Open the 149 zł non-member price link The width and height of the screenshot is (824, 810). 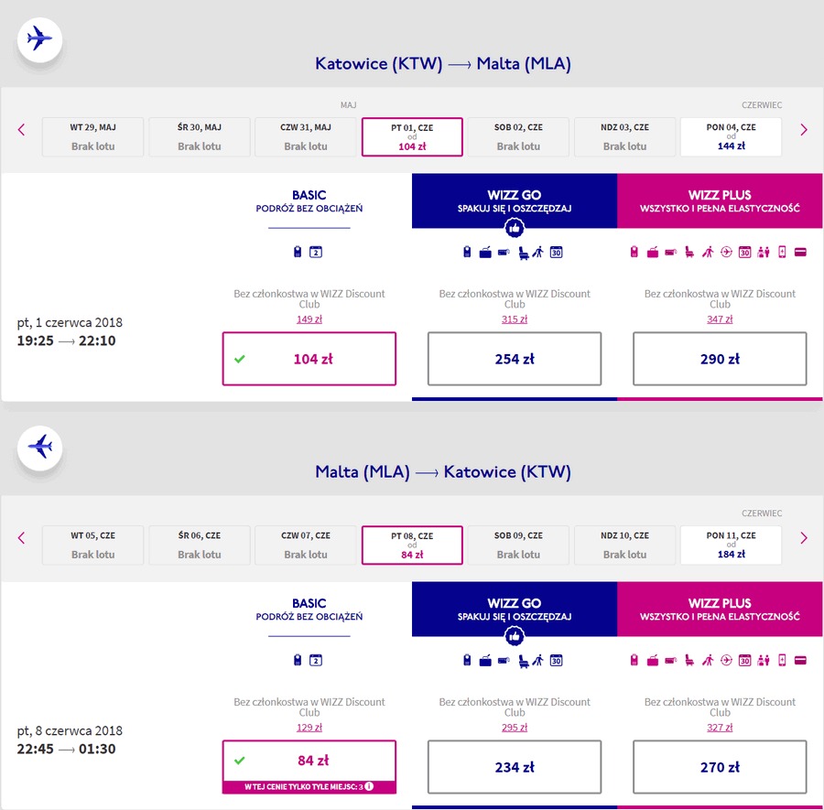click(309, 319)
